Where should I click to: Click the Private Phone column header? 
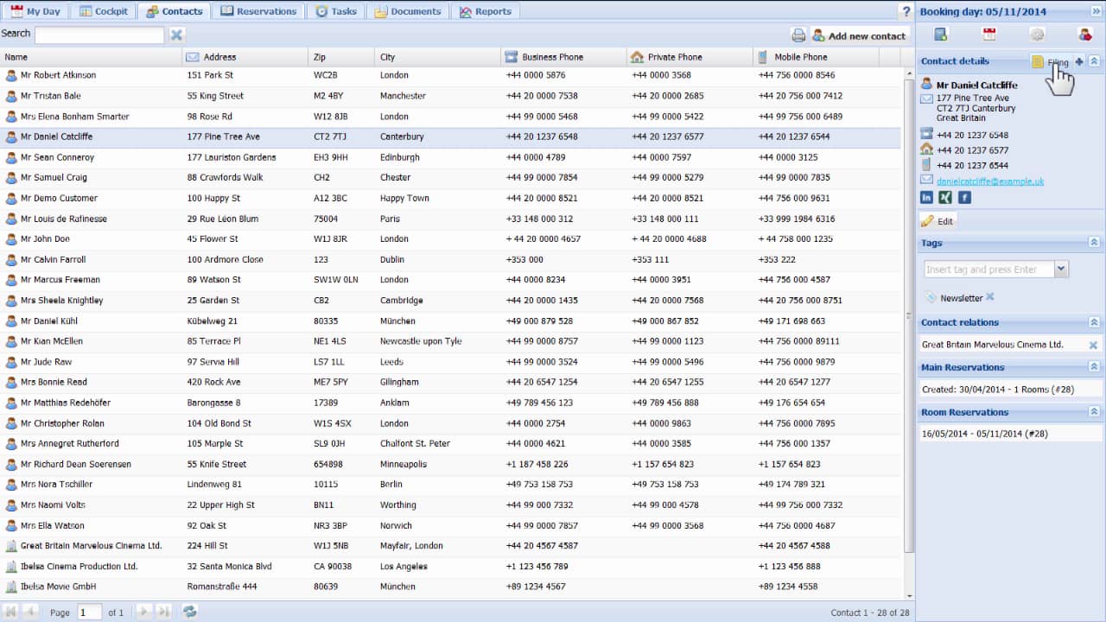[690, 57]
